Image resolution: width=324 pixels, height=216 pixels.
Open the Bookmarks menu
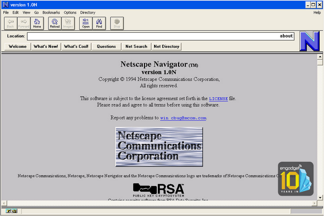pyautogui.click(x=51, y=12)
